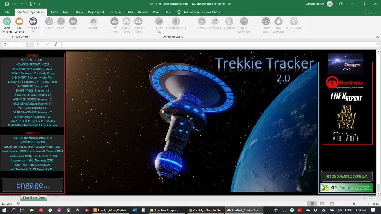Open ENTERPRISE Seasons 1-4
The height and width of the screenshot is (214, 381).
32,86
